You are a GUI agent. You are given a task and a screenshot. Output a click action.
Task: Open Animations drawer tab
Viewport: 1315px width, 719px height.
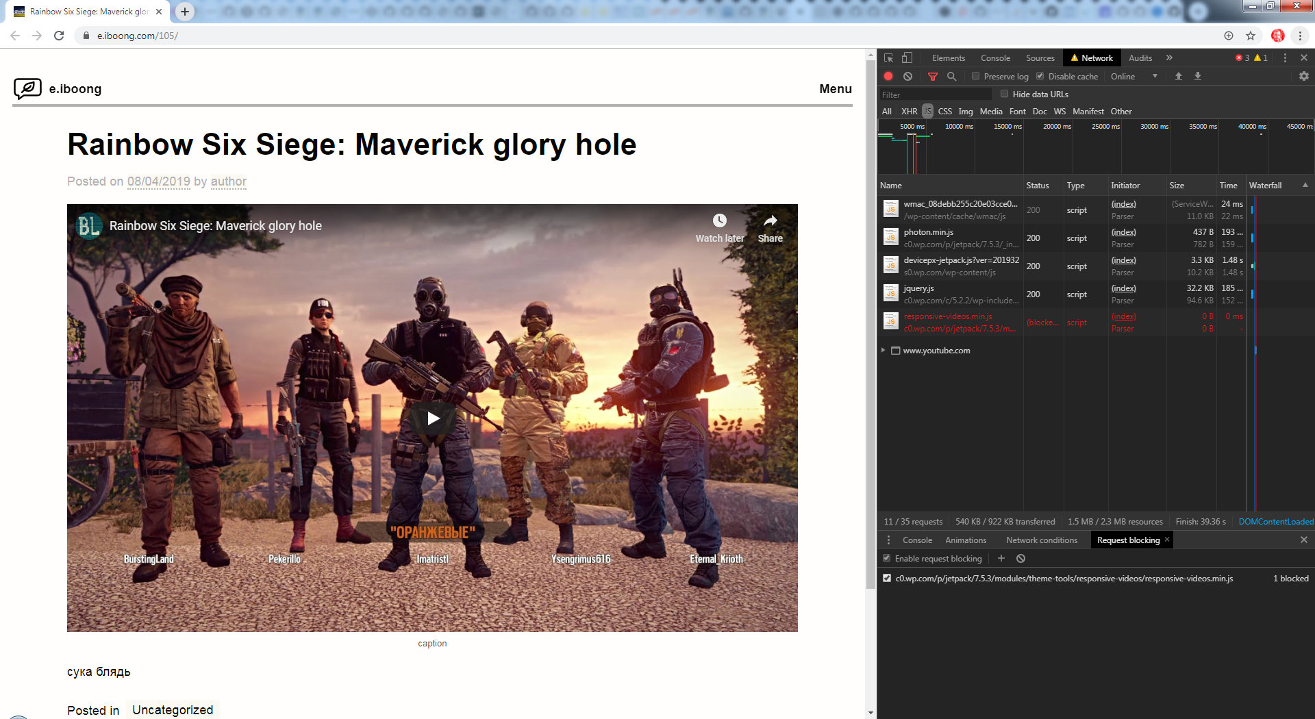click(966, 540)
